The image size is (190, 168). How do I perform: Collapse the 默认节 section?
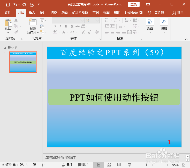[x=5, y=48]
